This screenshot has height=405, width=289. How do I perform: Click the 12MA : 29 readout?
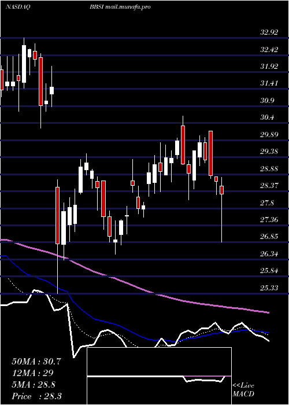click(32, 373)
